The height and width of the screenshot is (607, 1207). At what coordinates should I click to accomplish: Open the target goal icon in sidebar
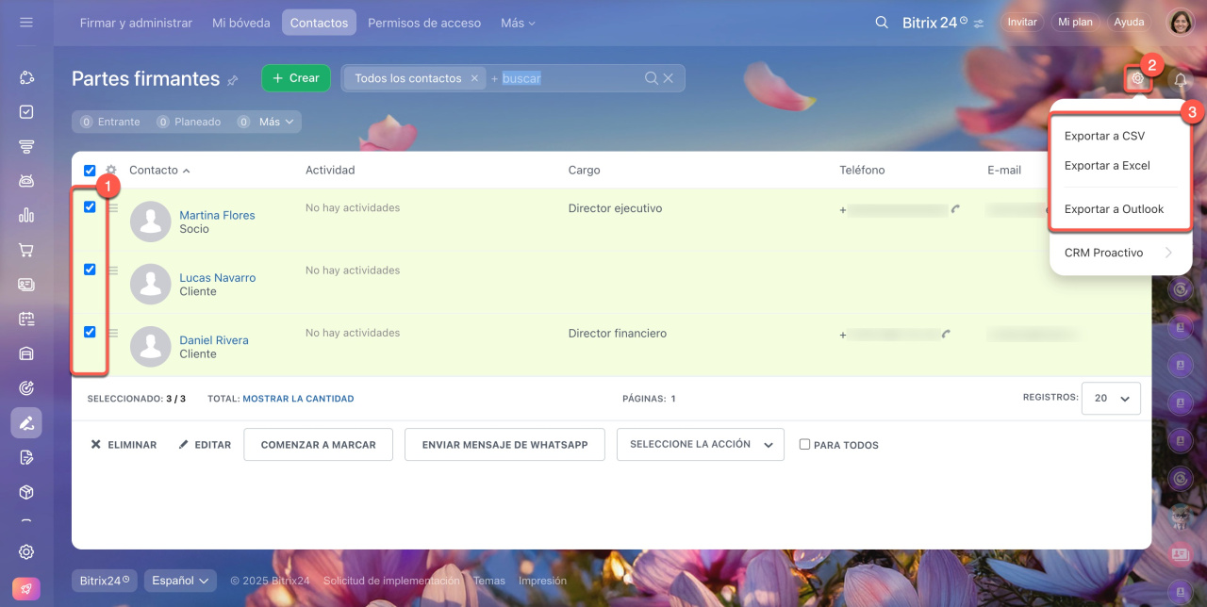26,388
